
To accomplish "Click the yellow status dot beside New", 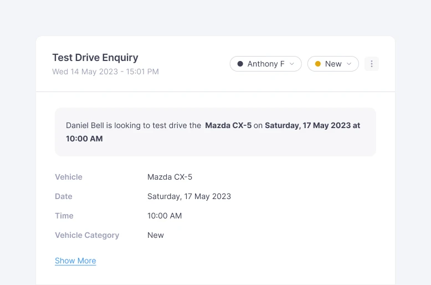I will pos(317,64).
